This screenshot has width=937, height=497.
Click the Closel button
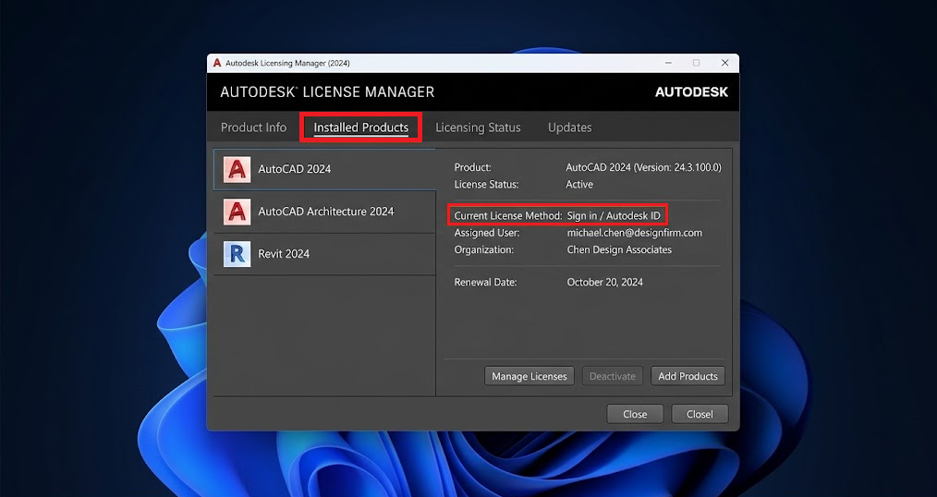click(700, 414)
